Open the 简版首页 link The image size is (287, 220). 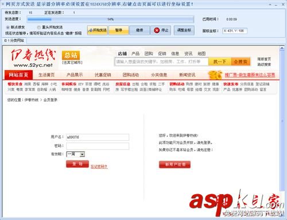[x=264, y=59]
